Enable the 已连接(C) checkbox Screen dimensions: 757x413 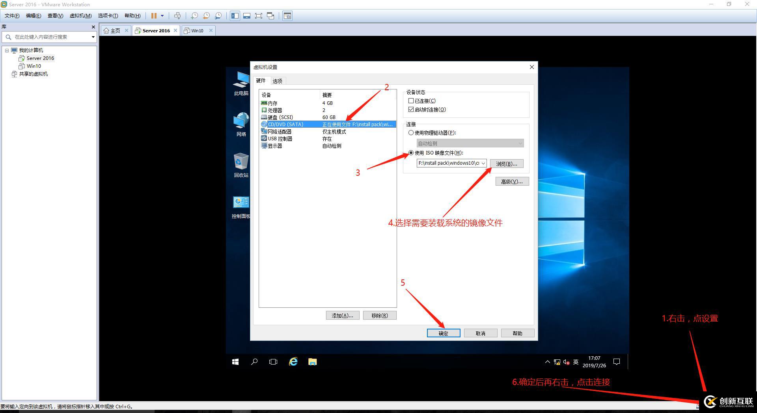point(411,101)
